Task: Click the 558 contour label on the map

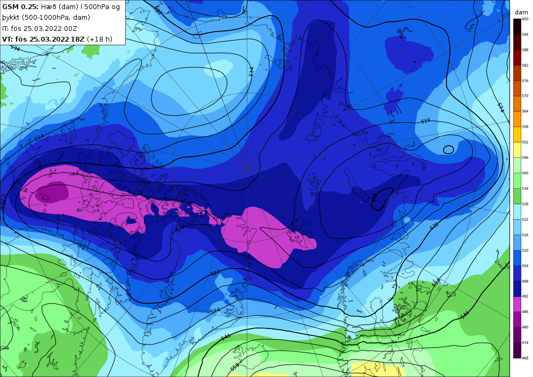Action: click(x=234, y=367)
